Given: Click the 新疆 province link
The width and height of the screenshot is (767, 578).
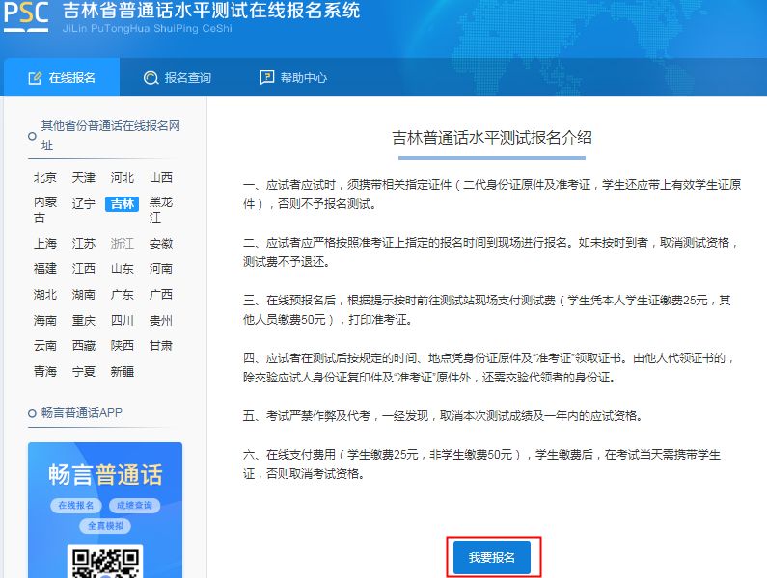Looking at the screenshot, I should [123, 371].
